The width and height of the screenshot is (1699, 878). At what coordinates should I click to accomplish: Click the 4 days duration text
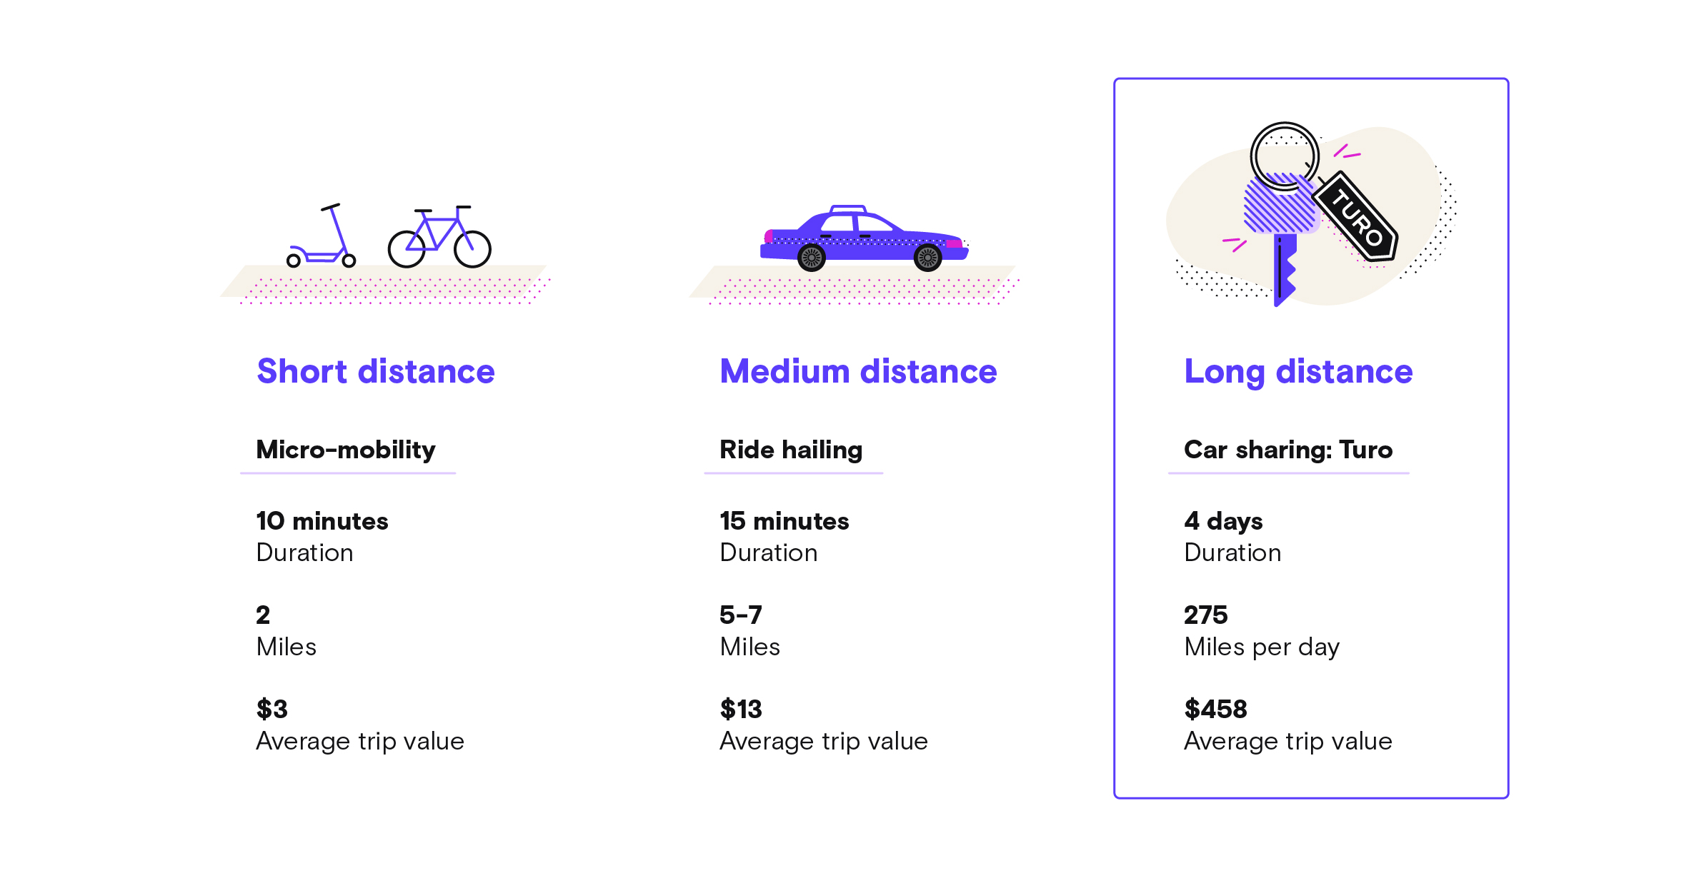click(x=1223, y=521)
